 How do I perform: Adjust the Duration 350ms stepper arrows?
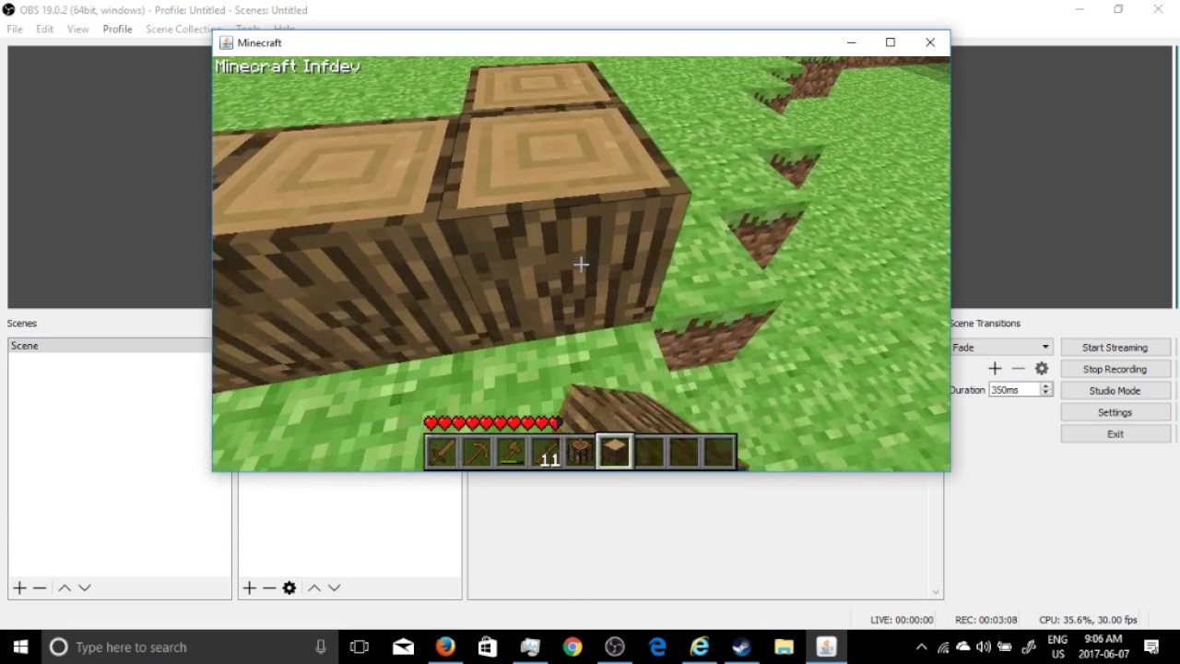1046,390
